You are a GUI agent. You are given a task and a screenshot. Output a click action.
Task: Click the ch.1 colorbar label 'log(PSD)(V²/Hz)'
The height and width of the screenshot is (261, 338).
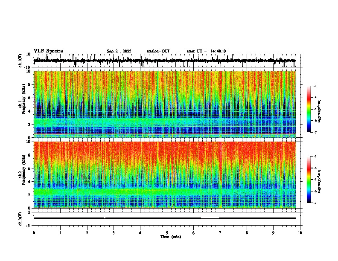tap(320, 111)
